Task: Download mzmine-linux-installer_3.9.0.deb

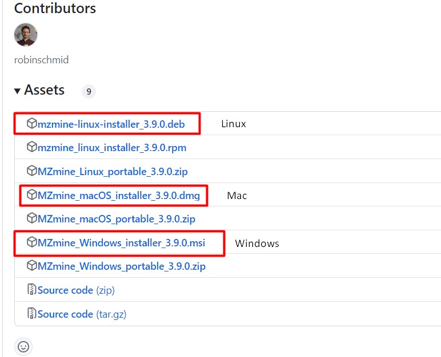Action: [111, 124]
